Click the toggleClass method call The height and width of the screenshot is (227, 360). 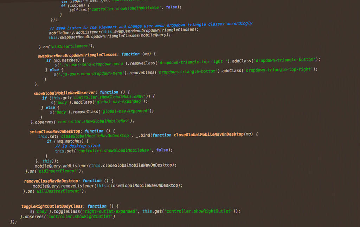[x=67, y=212]
